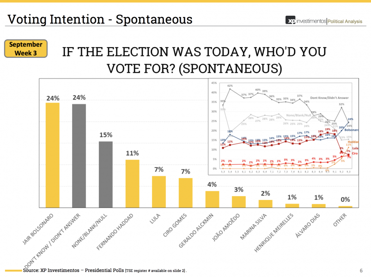This screenshot has height=277, width=371.
Task: Click the Voting Intention - Spontaneous title
Action: (x=100, y=19)
